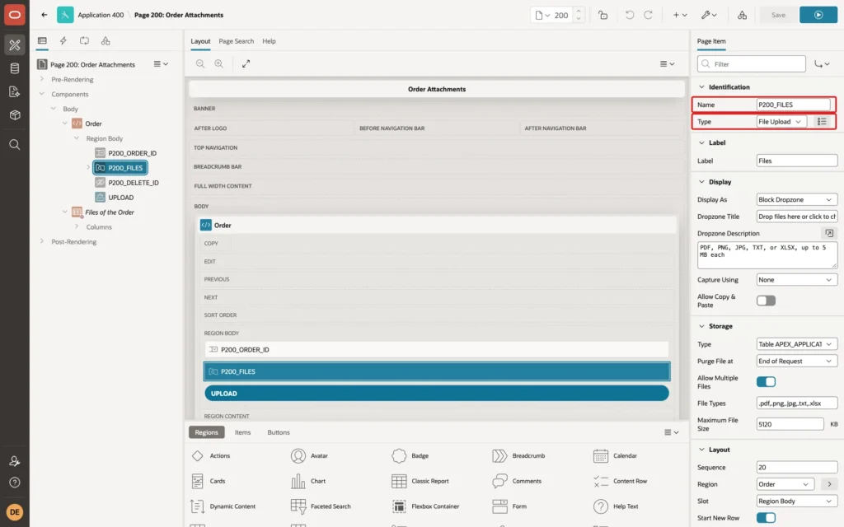Select the Page Search tab

tap(236, 41)
